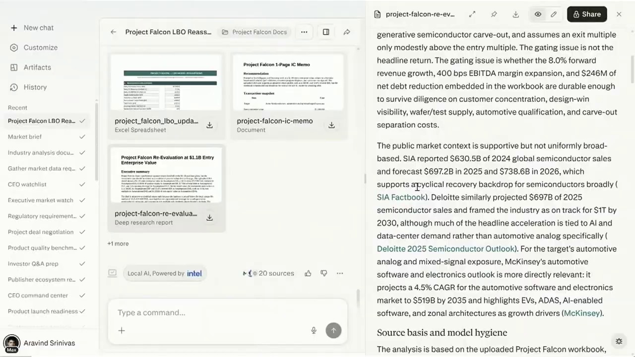
Task: Switch to edit mode with the pencil icon
Action: coord(554,14)
